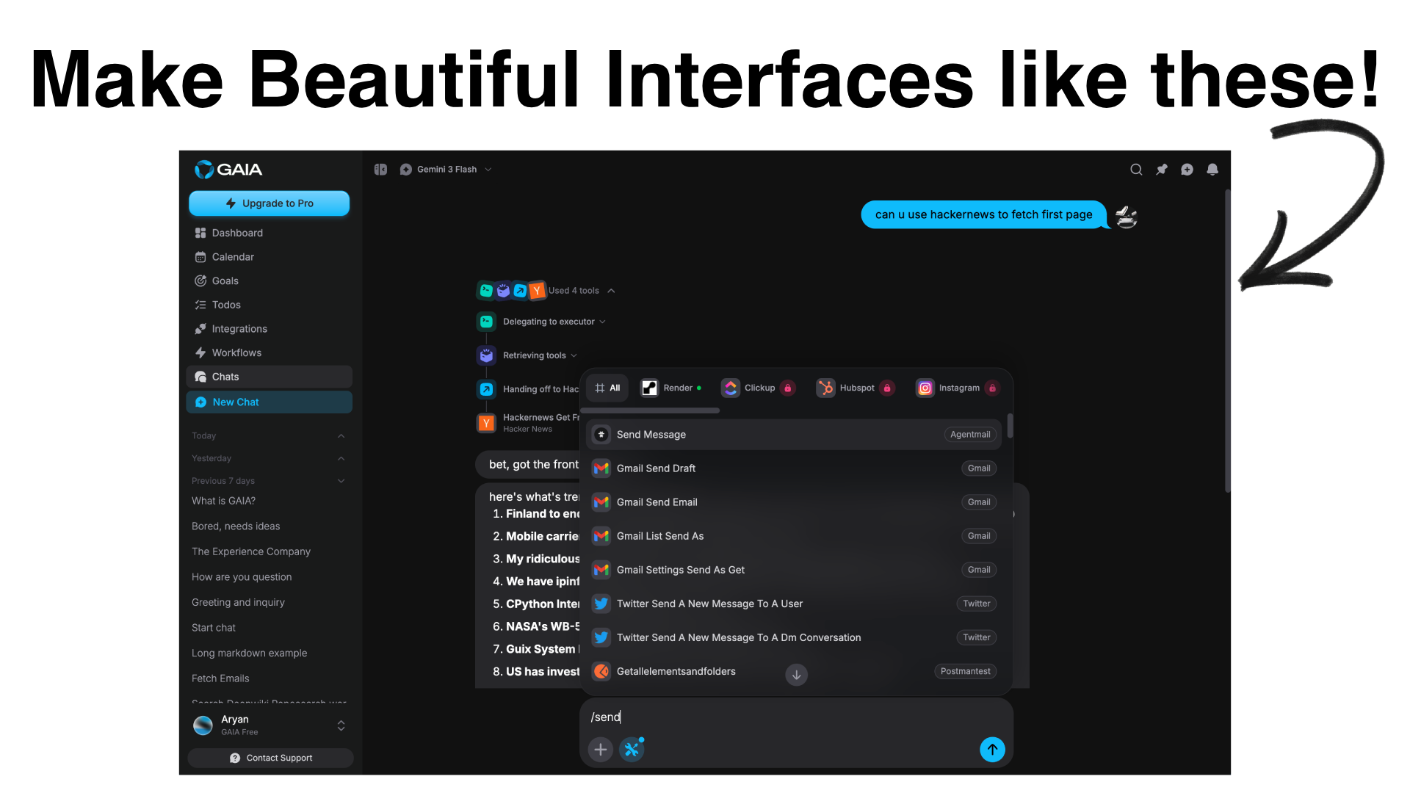Select the executor terminal icon
This screenshot has height=793, width=1410.
tap(486, 321)
